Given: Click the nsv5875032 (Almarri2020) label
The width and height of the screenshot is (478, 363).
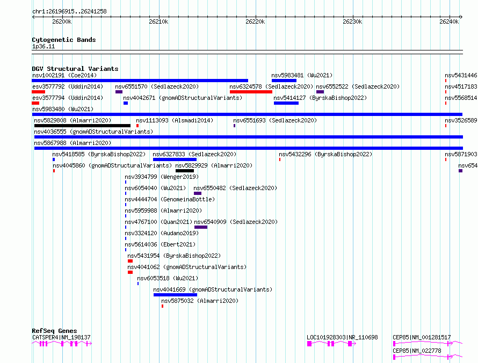Looking at the screenshot, I should [200, 301].
